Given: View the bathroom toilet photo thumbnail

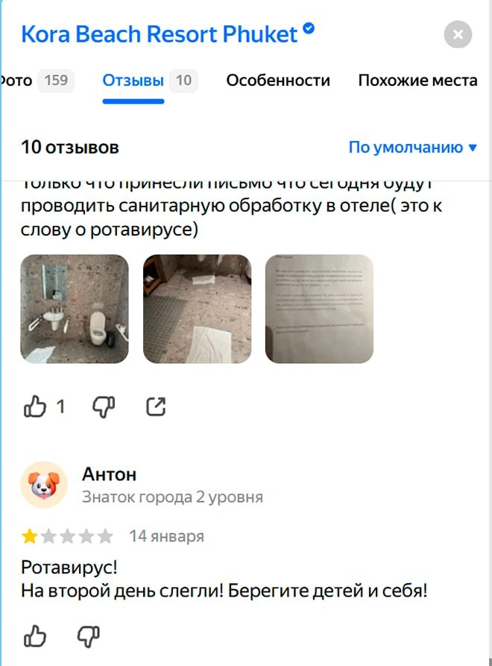Looking at the screenshot, I should (x=75, y=309).
